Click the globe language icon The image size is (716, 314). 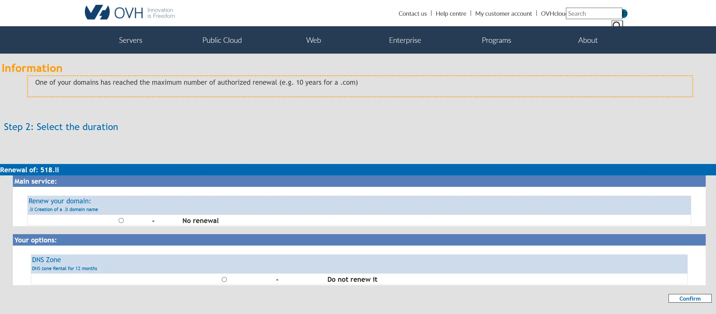tap(625, 13)
